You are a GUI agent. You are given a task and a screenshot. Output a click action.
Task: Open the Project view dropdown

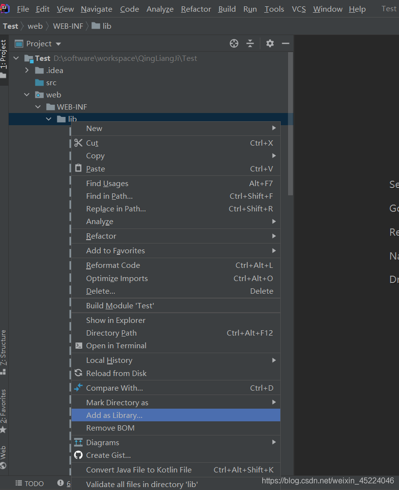click(x=58, y=44)
